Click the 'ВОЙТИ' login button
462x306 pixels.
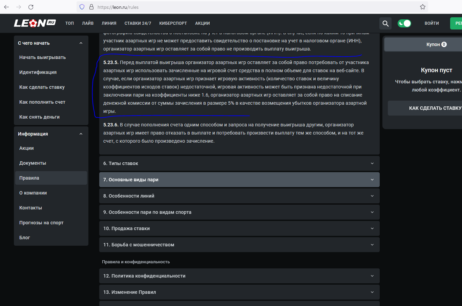tap(432, 23)
